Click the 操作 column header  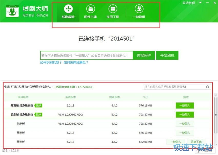pyautogui.click(x=186, y=97)
